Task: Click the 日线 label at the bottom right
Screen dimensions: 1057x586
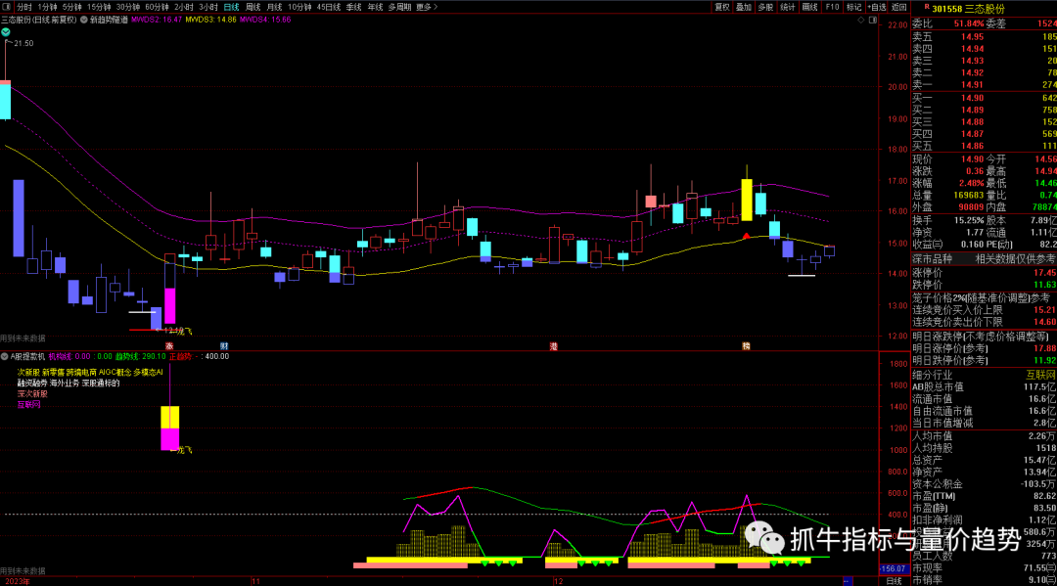Action: 894,580
